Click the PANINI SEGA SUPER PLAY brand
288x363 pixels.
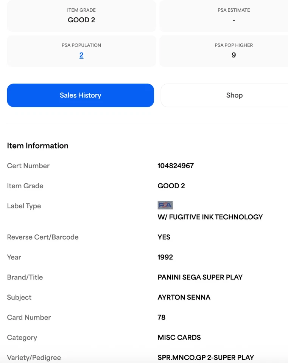pyautogui.click(x=200, y=277)
